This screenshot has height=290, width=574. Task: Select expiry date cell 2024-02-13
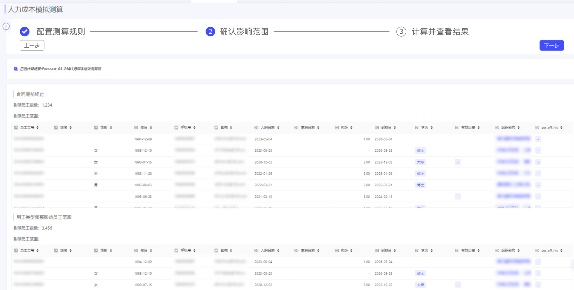(x=383, y=197)
